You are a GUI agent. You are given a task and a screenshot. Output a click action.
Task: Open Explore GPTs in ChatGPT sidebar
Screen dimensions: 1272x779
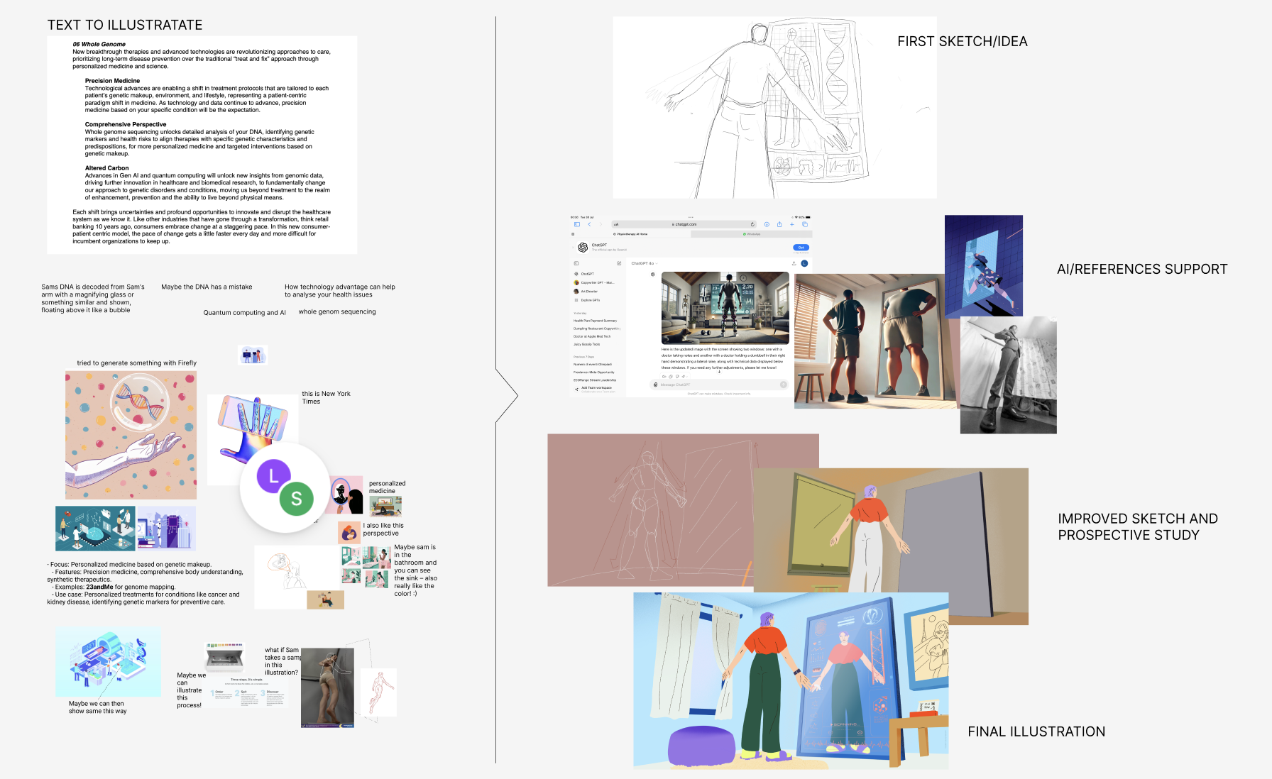[x=587, y=300]
